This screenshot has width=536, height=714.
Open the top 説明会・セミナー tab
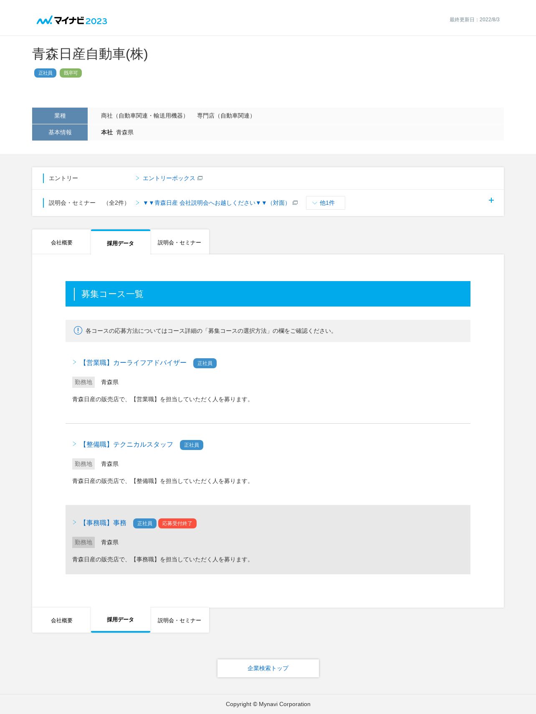coord(180,242)
